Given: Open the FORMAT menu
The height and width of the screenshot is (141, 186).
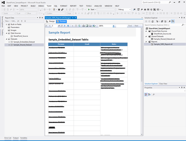Looking at the screenshot, I should [63, 6].
